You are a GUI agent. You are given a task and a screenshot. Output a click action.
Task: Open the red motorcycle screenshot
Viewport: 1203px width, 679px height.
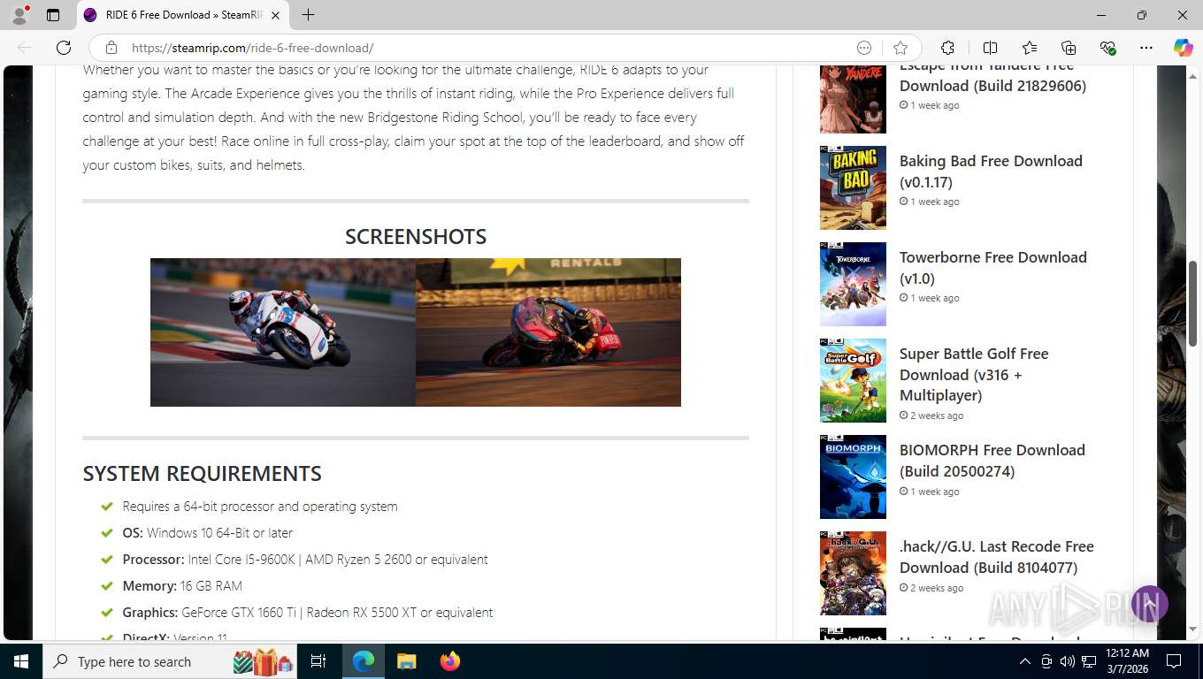click(x=548, y=332)
